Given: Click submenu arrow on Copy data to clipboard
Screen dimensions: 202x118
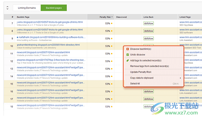Looking at the screenshot, I should pyautogui.click(x=180, y=78).
